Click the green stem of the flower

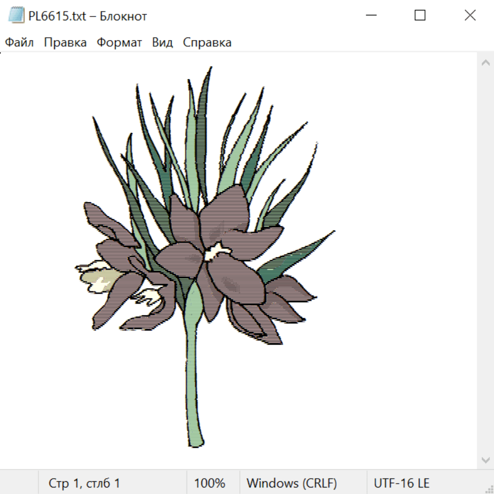[194, 384]
